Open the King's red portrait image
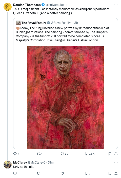This screenshot has width=121, height=178. (66, 97)
